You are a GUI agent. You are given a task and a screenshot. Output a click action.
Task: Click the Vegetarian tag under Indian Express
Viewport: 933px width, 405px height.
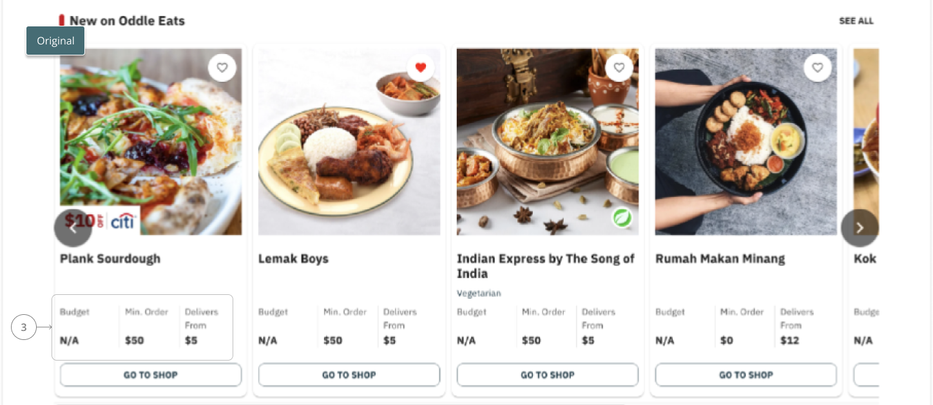(x=479, y=293)
